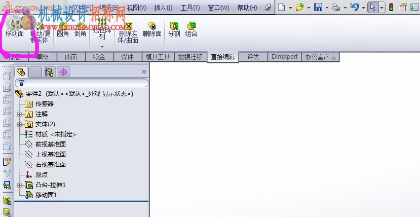Click the feature tree filter field

pyautogui.click(x=82, y=83)
